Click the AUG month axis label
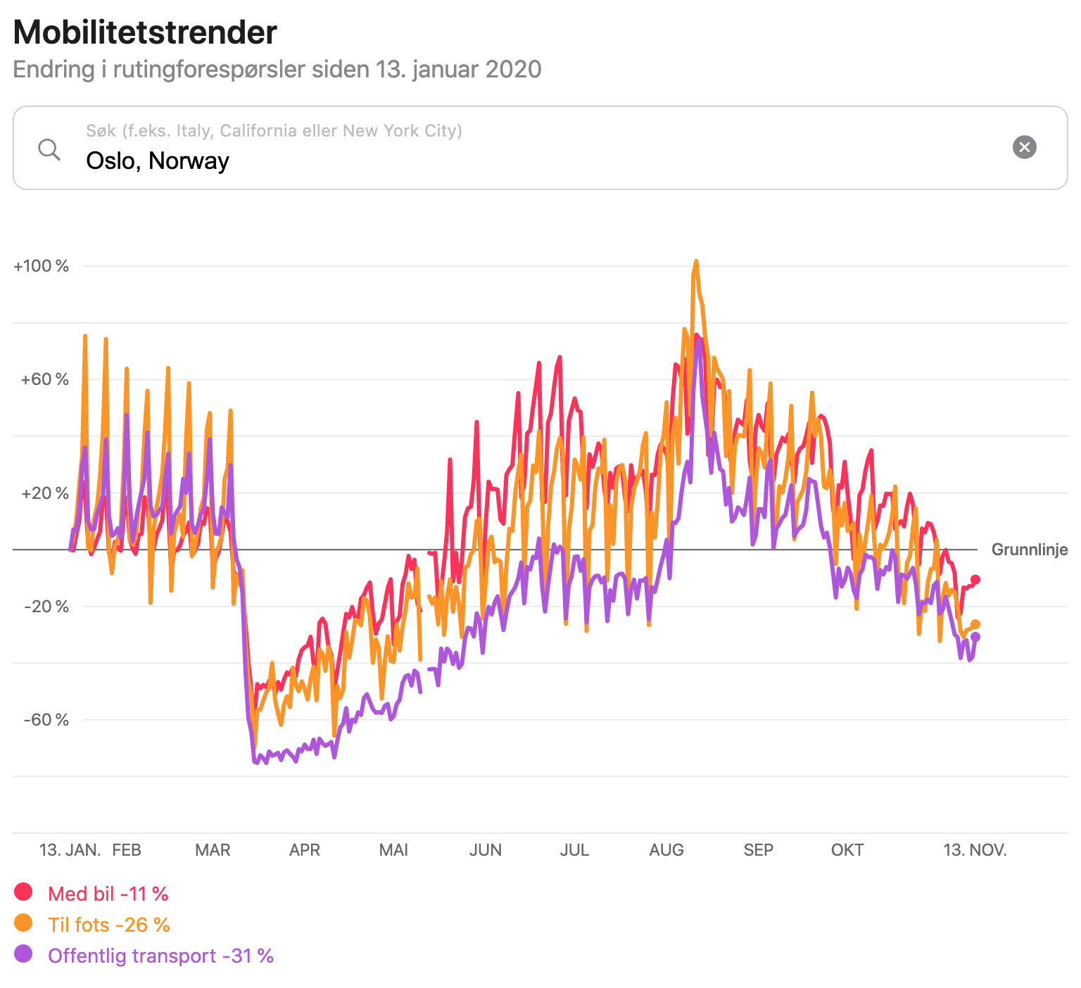The width and height of the screenshot is (1081, 988). click(666, 850)
